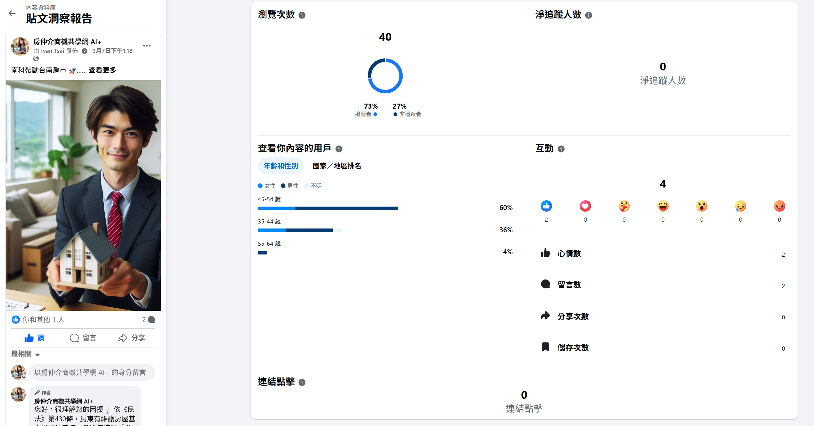Click the like icon beside 你和其他 1 人
The image size is (814, 426).
tap(15, 320)
